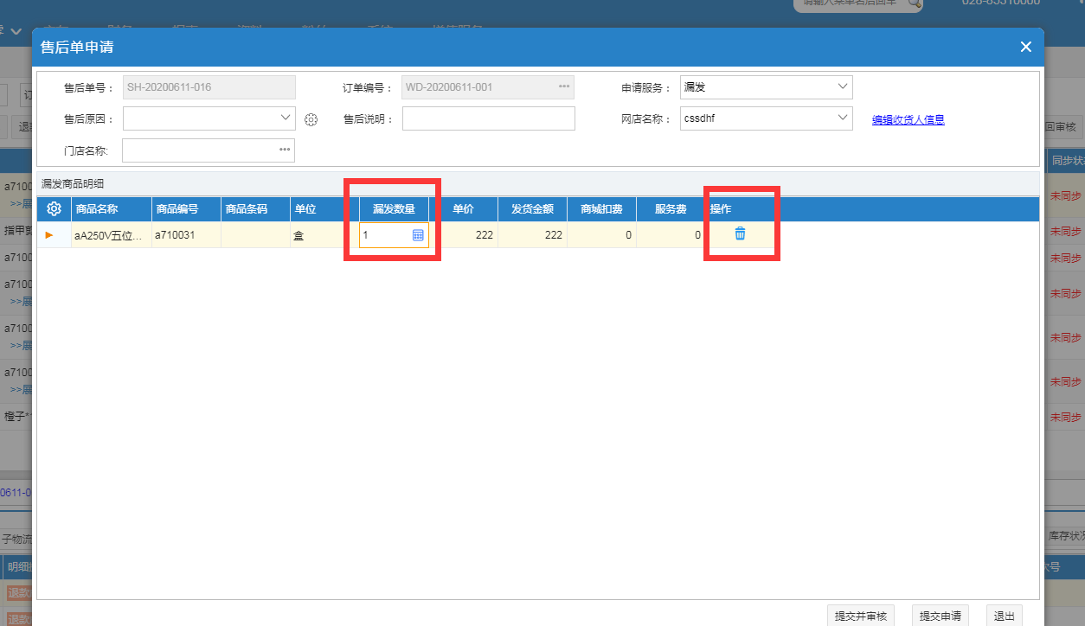Screen dimensions: 1085x626
Task: Open calculator icon in 漏发数量 field
Action: [418, 234]
